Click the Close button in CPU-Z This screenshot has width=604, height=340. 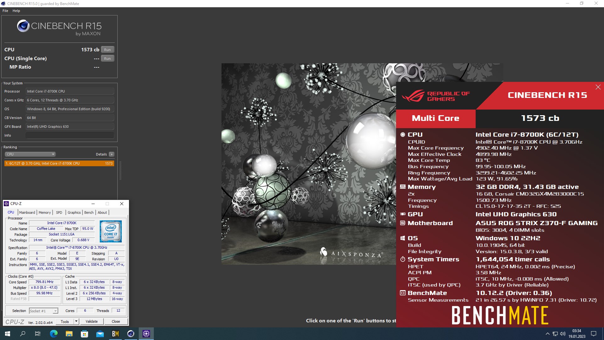pos(116,321)
